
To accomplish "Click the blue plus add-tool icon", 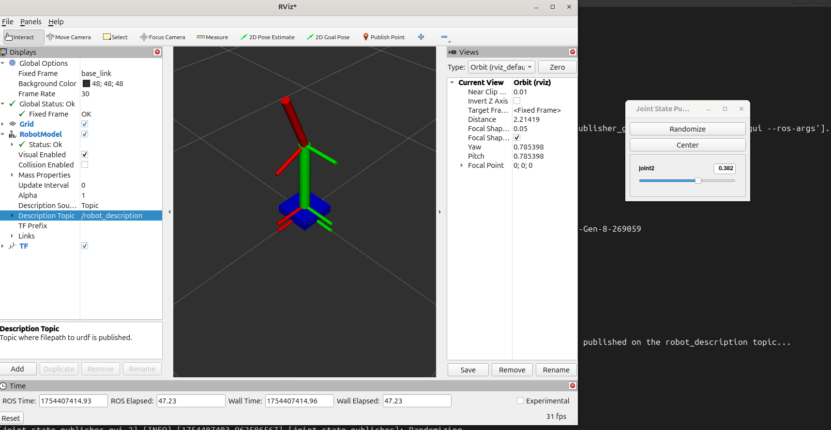I will 421,37.
